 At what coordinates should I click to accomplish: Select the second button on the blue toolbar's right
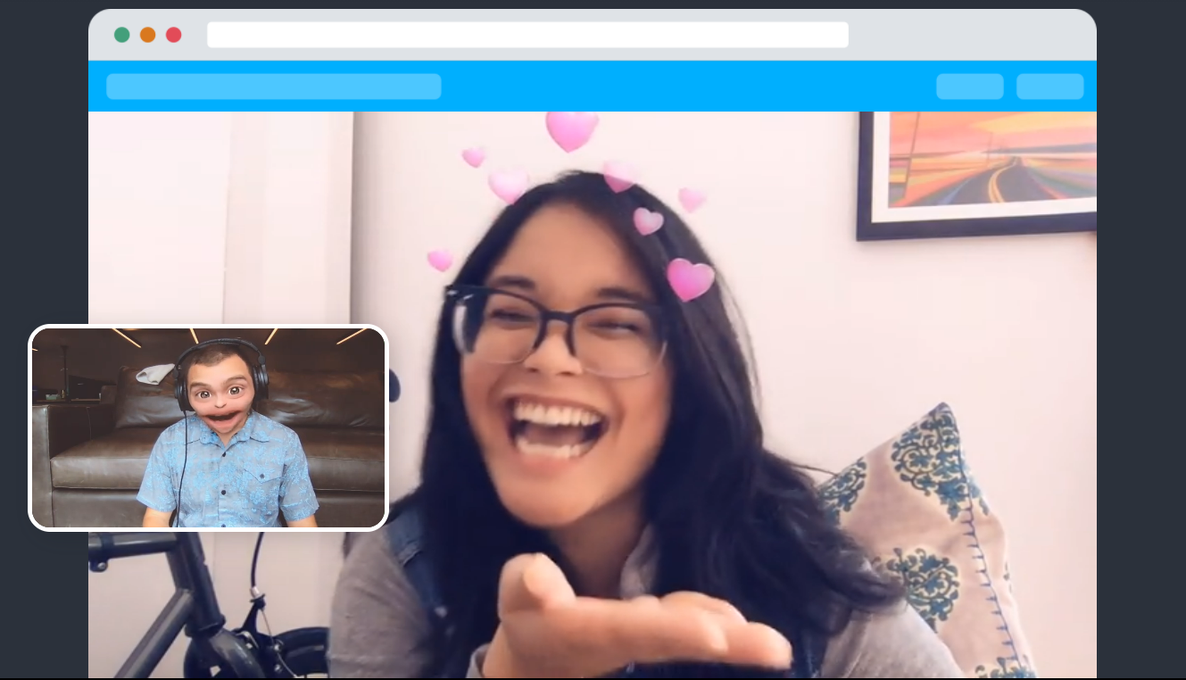[1049, 87]
